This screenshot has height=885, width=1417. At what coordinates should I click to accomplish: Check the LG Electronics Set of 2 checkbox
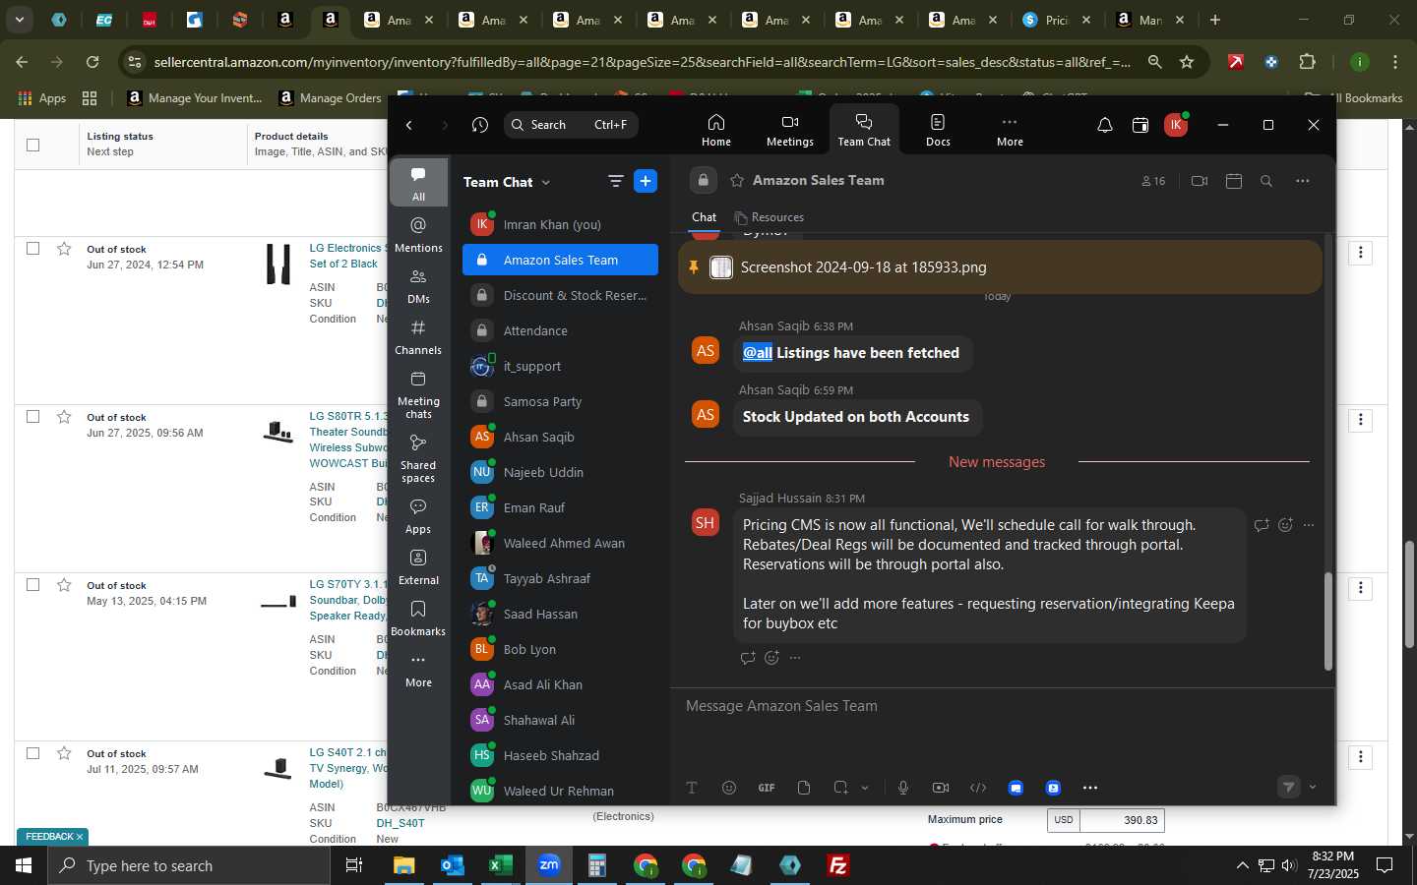point(32,249)
